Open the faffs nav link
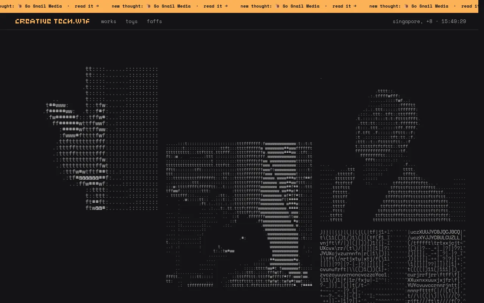The width and height of the screenshot is (484, 303). [154, 21]
